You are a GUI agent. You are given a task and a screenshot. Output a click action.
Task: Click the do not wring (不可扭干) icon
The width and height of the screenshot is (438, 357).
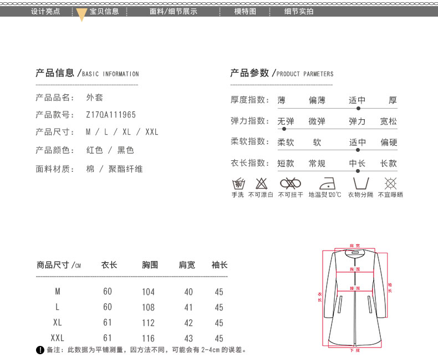pyautogui.click(x=290, y=183)
